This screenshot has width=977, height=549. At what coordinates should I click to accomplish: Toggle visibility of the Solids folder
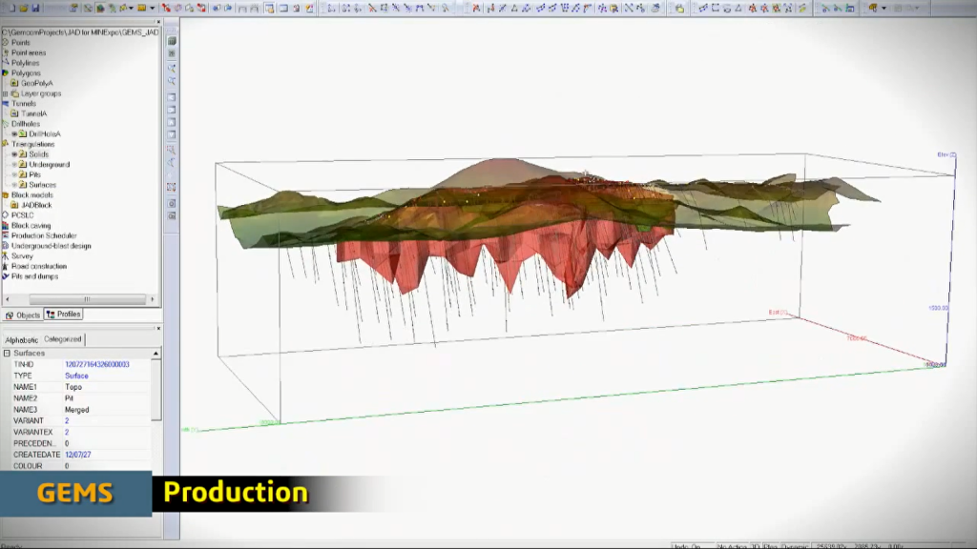[14, 154]
